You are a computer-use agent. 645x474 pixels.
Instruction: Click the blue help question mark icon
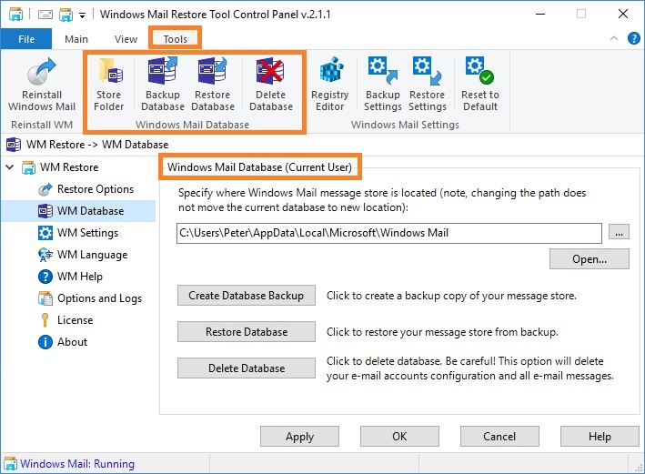pos(633,39)
